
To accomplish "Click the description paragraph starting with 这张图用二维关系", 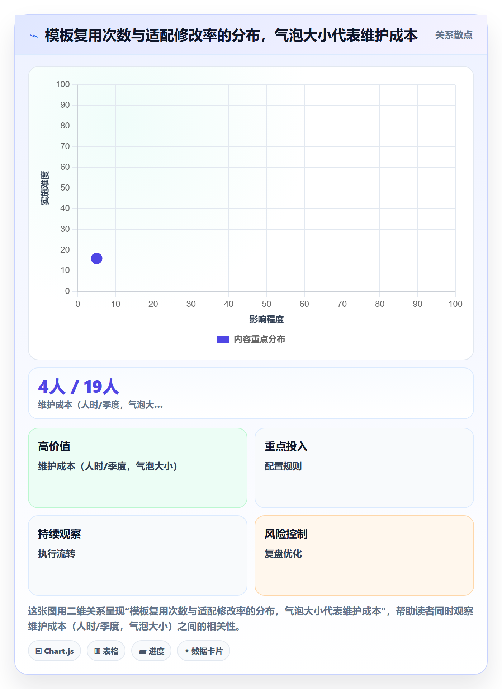I will pyautogui.click(x=251, y=619).
